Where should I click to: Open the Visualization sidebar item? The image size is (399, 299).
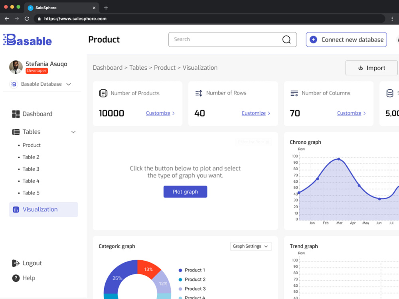pos(43,210)
